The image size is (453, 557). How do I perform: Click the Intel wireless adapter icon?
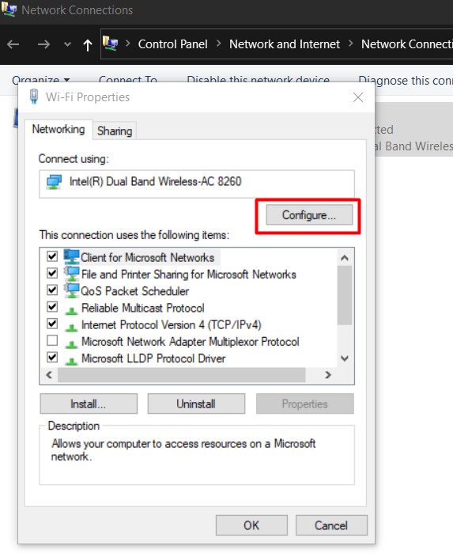54,182
